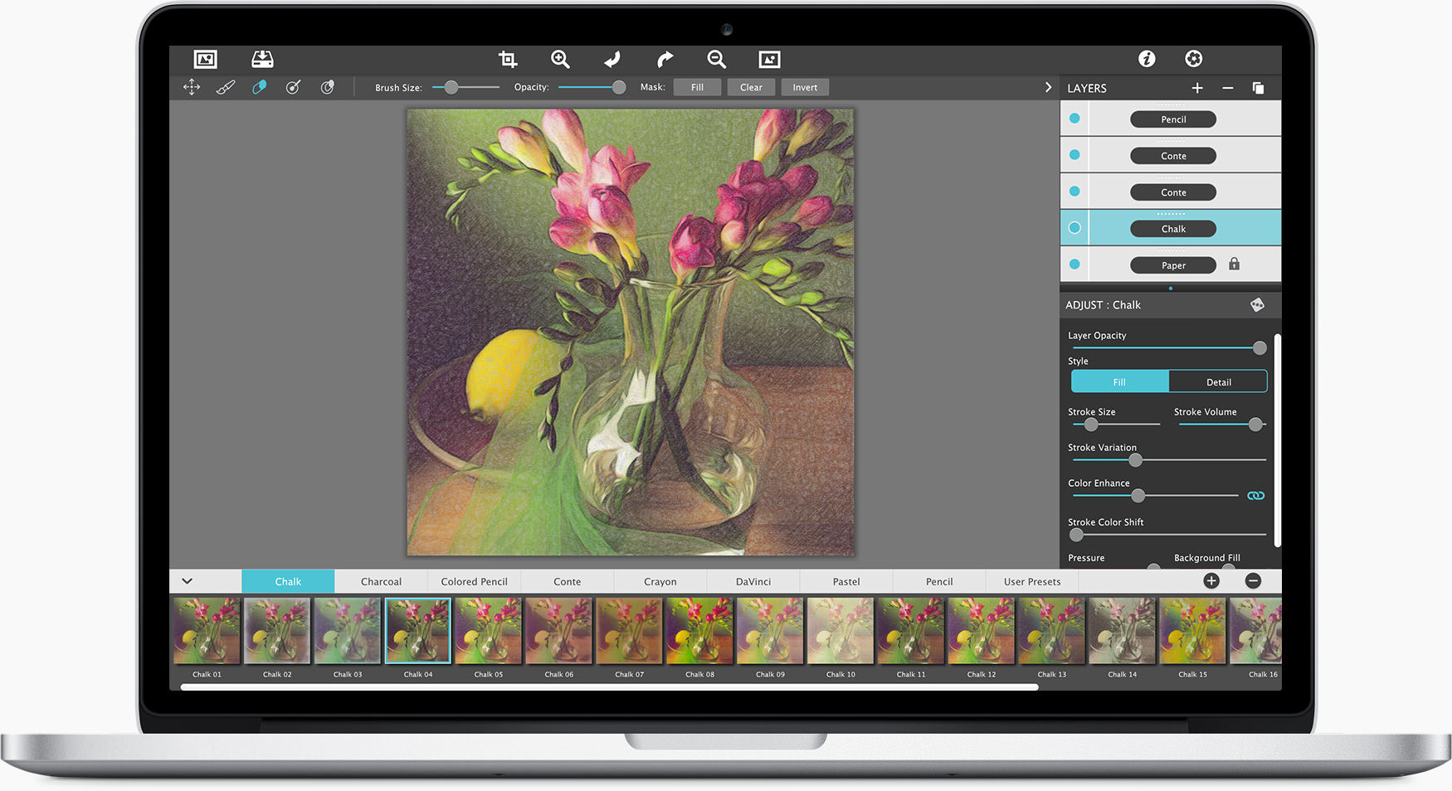Toggle the Color Enhance link icon
The width and height of the screenshot is (1452, 791).
pos(1256,496)
